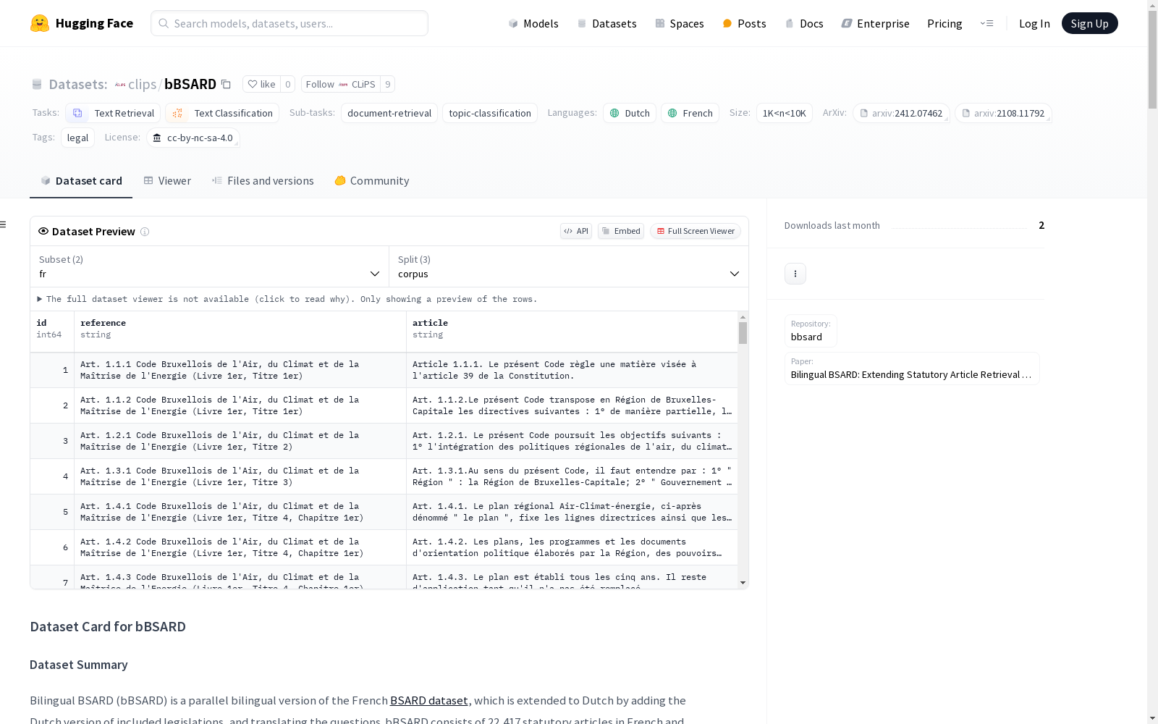Open the arxiv:2412.07462 dropdown tag

[901, 113]
